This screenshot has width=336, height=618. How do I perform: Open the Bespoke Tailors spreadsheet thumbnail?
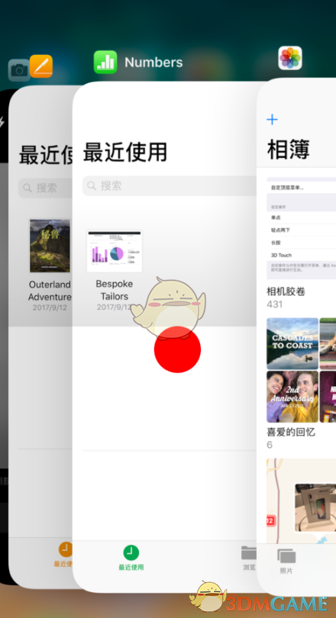pos(115,252)
